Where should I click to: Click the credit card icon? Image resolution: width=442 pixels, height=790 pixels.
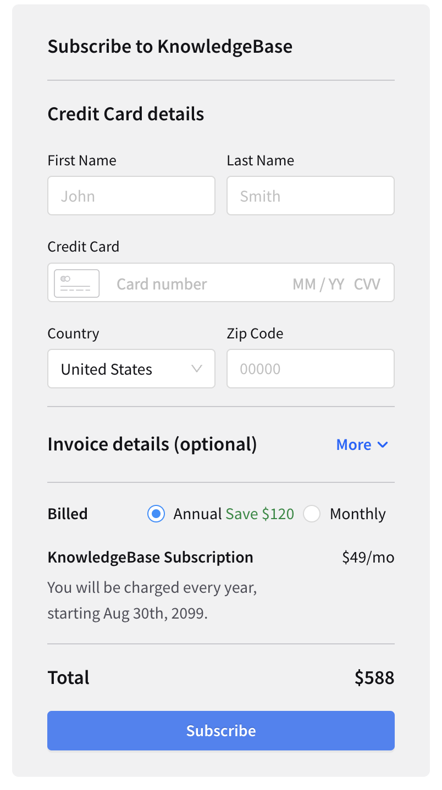pos(77,283)
